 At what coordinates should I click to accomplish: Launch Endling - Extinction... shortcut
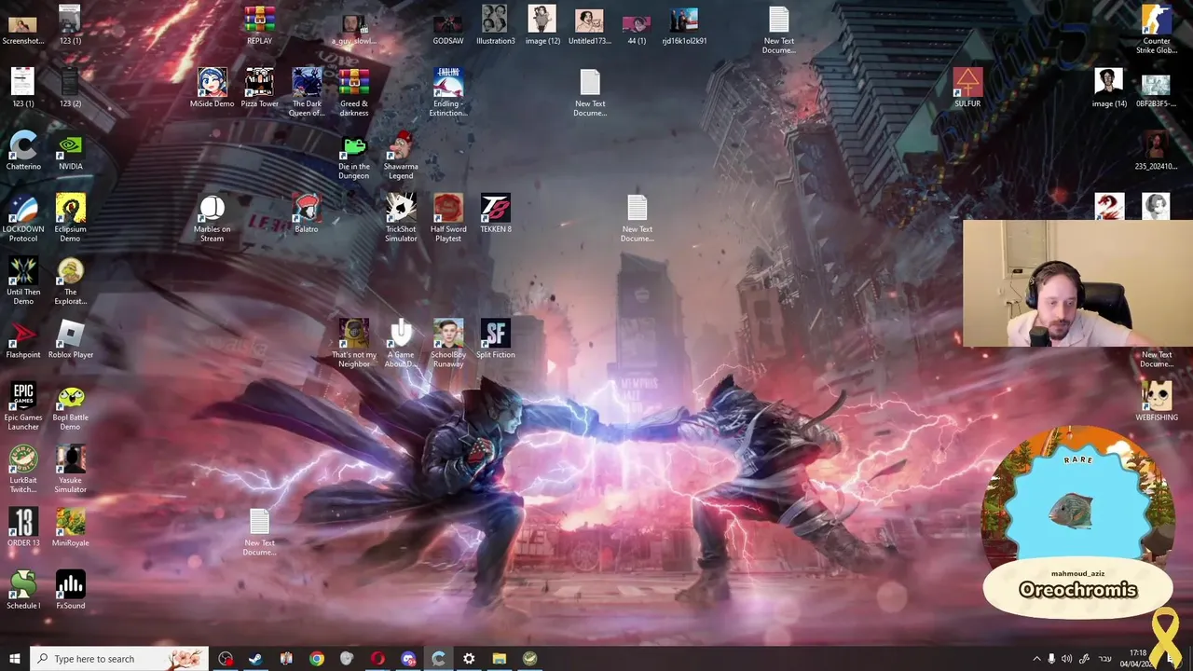coord(448,92)
